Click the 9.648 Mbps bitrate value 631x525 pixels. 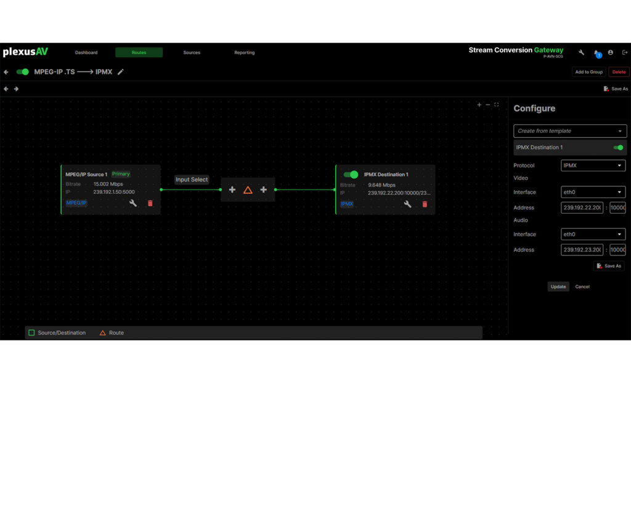[382, 185]
